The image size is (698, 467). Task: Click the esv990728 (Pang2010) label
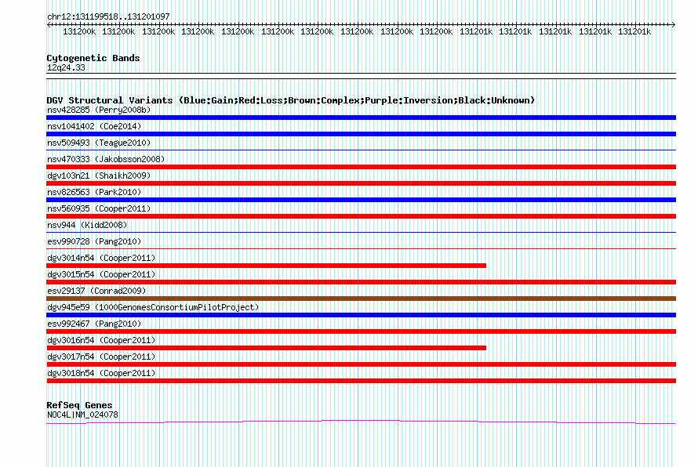(x=94, y=241)
